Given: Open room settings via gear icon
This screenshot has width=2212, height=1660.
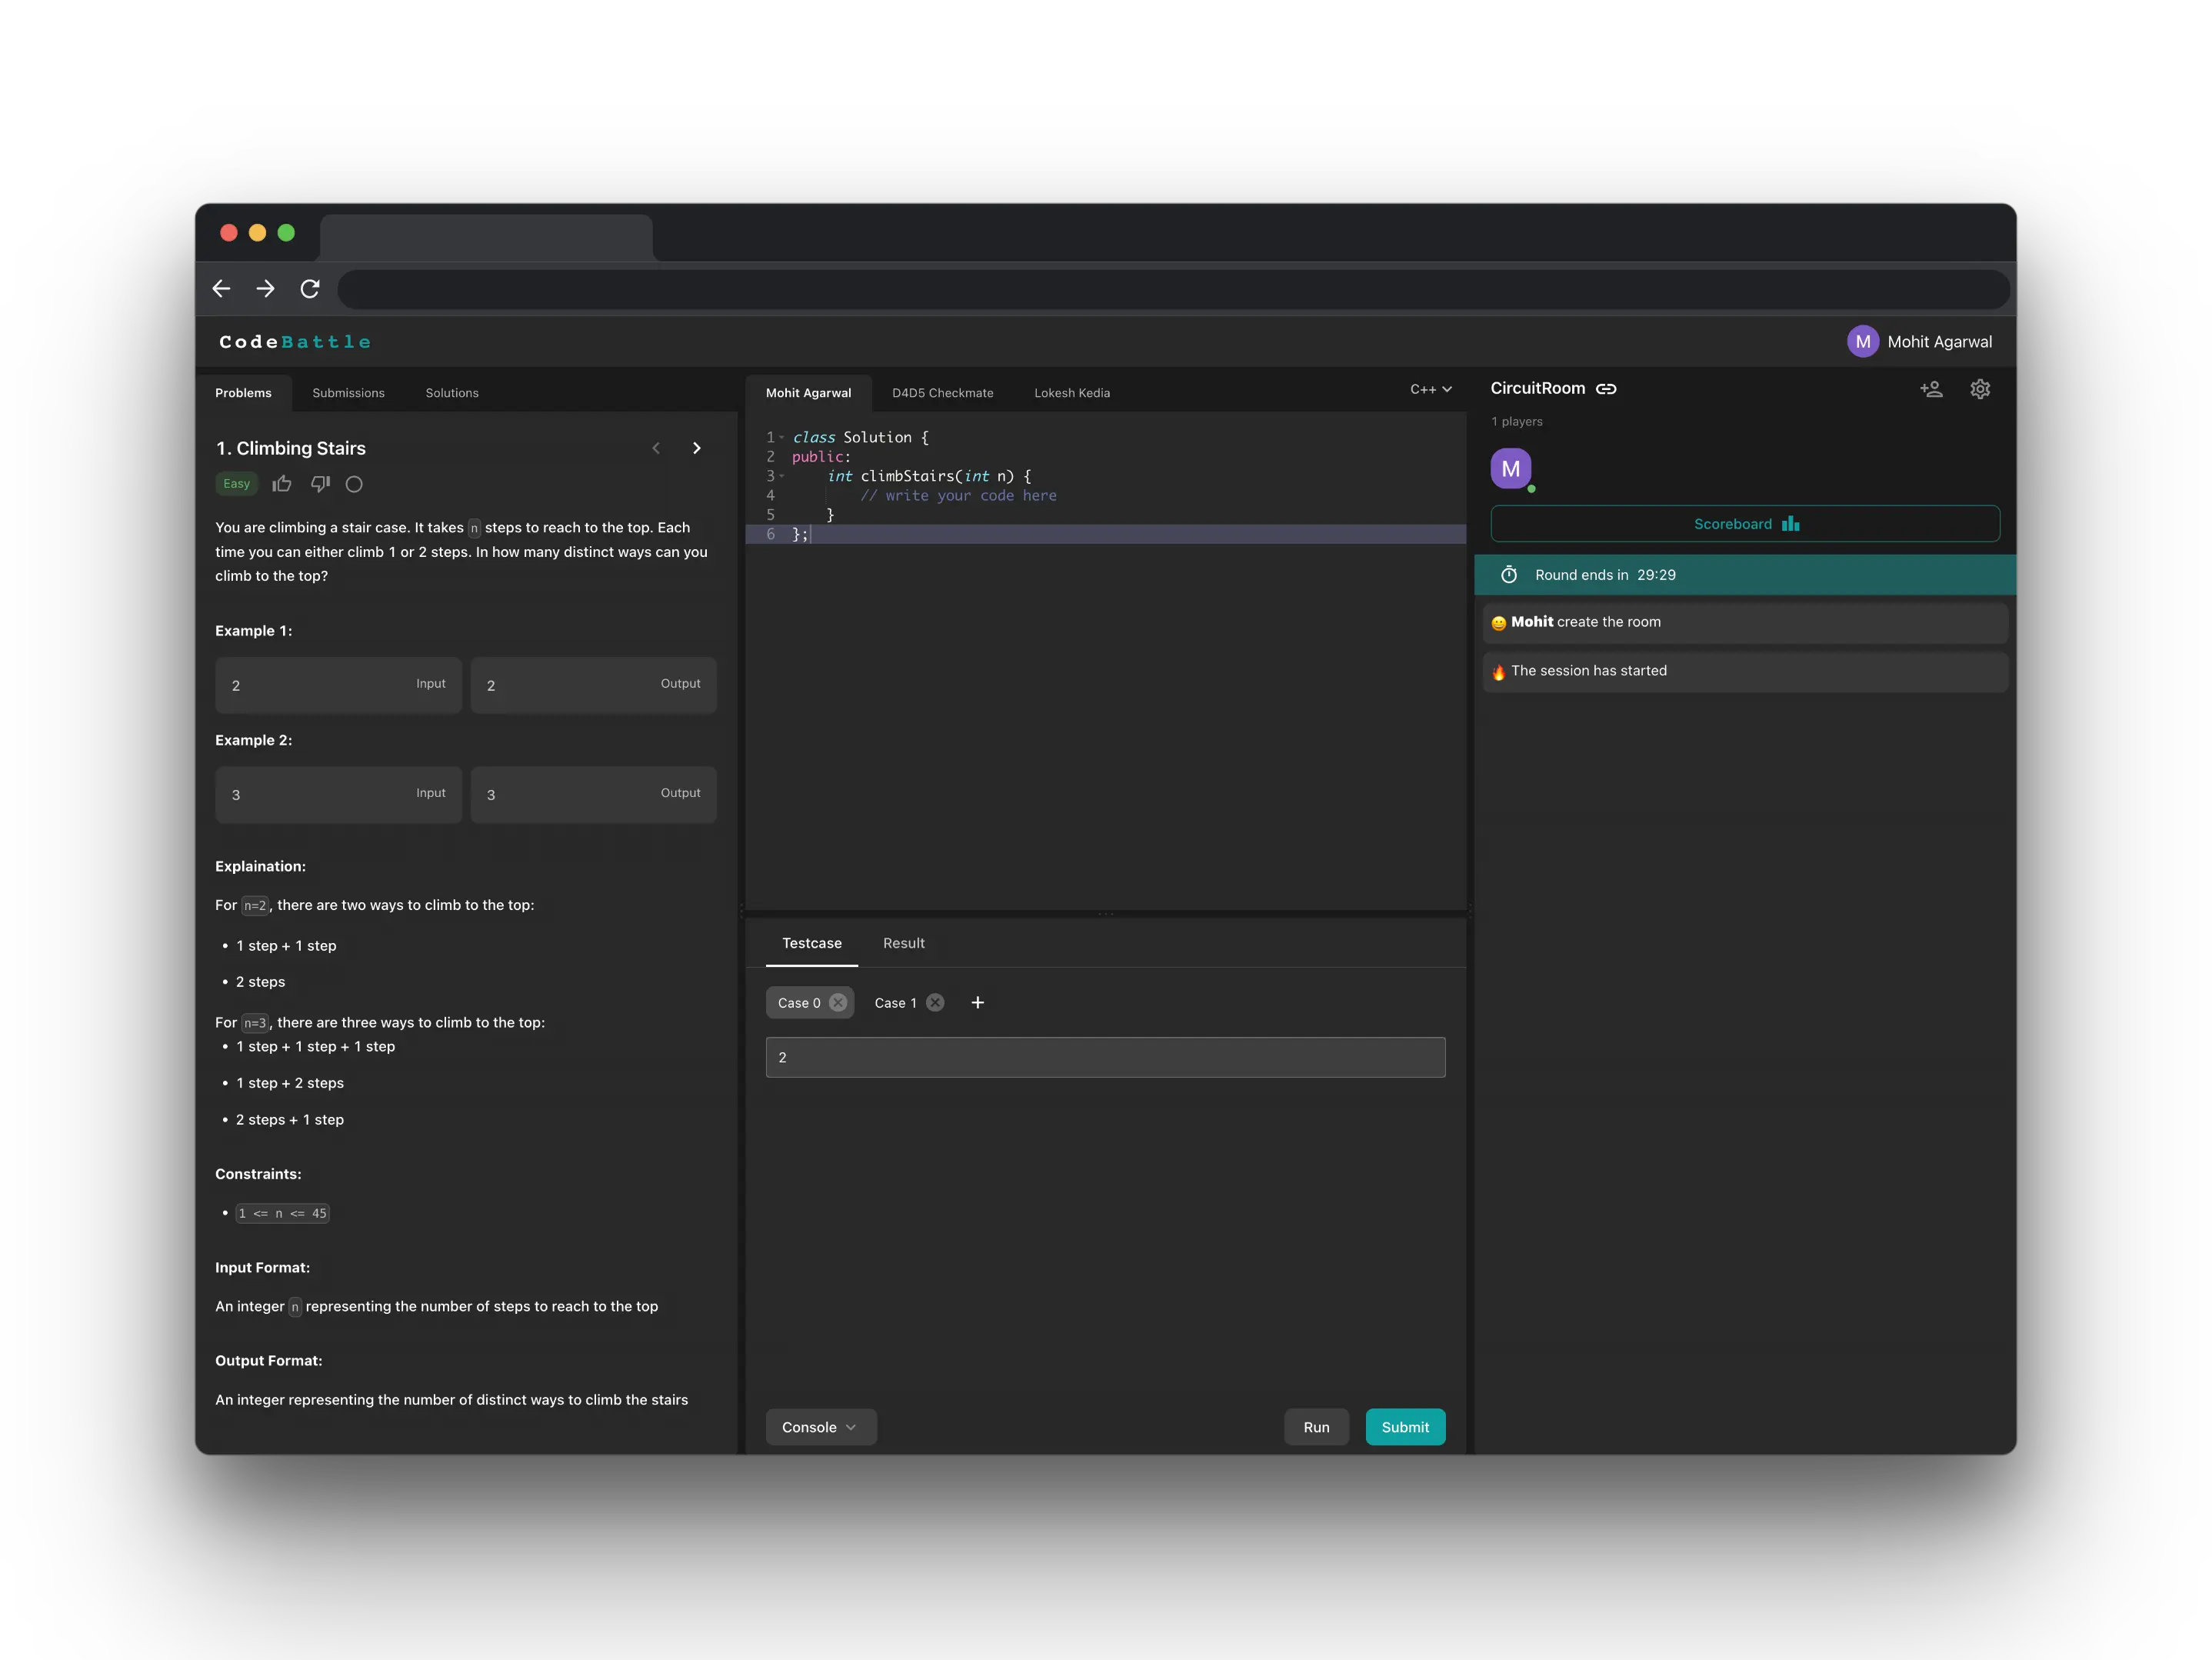Looking at the screenshot, I should pos(1981,389).
